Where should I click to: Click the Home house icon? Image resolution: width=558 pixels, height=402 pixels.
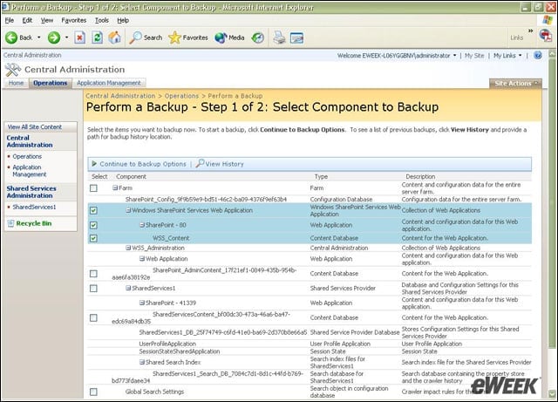pos(114,37)
